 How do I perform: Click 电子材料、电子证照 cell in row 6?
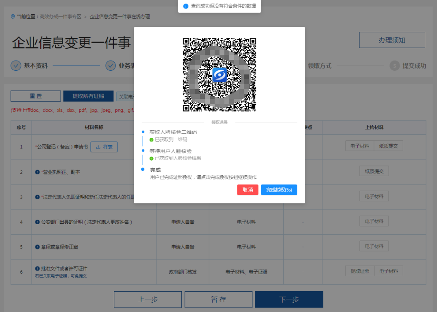246,272
